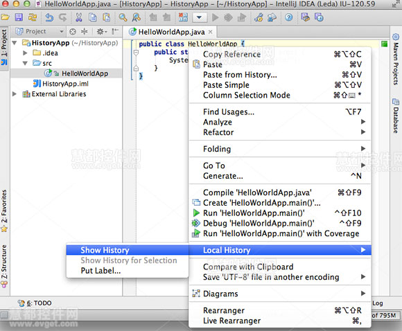This screenshot has width=402, height=331.
Task: Click the Forward navigation icon
Action: 166,17
